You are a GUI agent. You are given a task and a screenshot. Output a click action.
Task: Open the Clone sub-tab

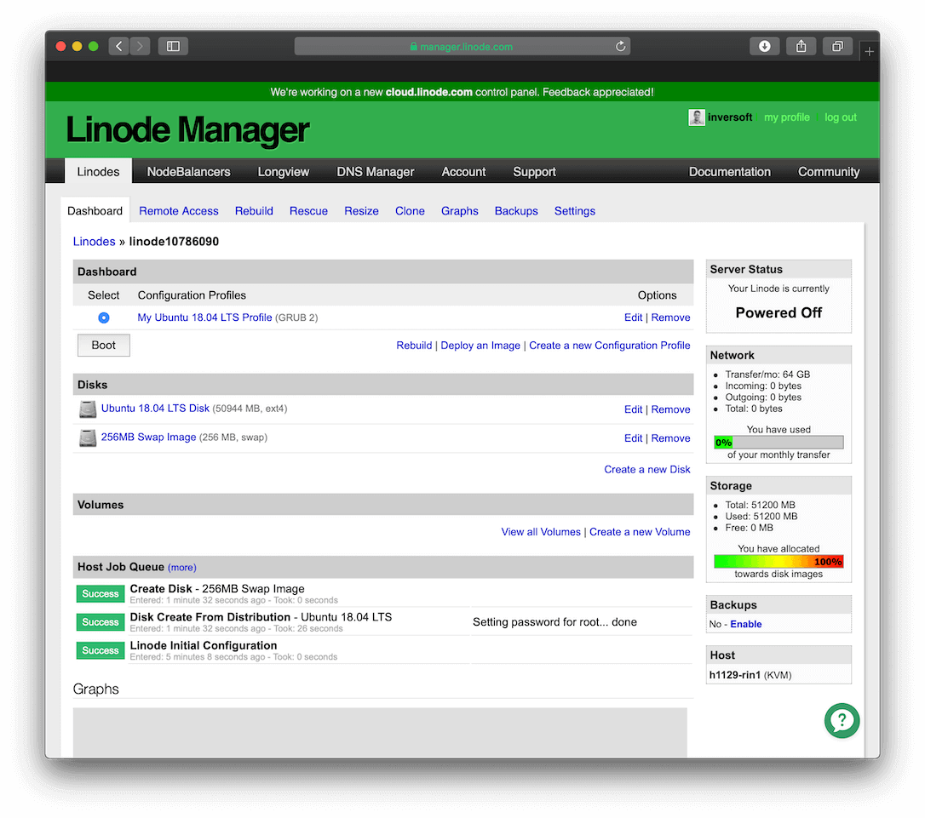[410, 211]
